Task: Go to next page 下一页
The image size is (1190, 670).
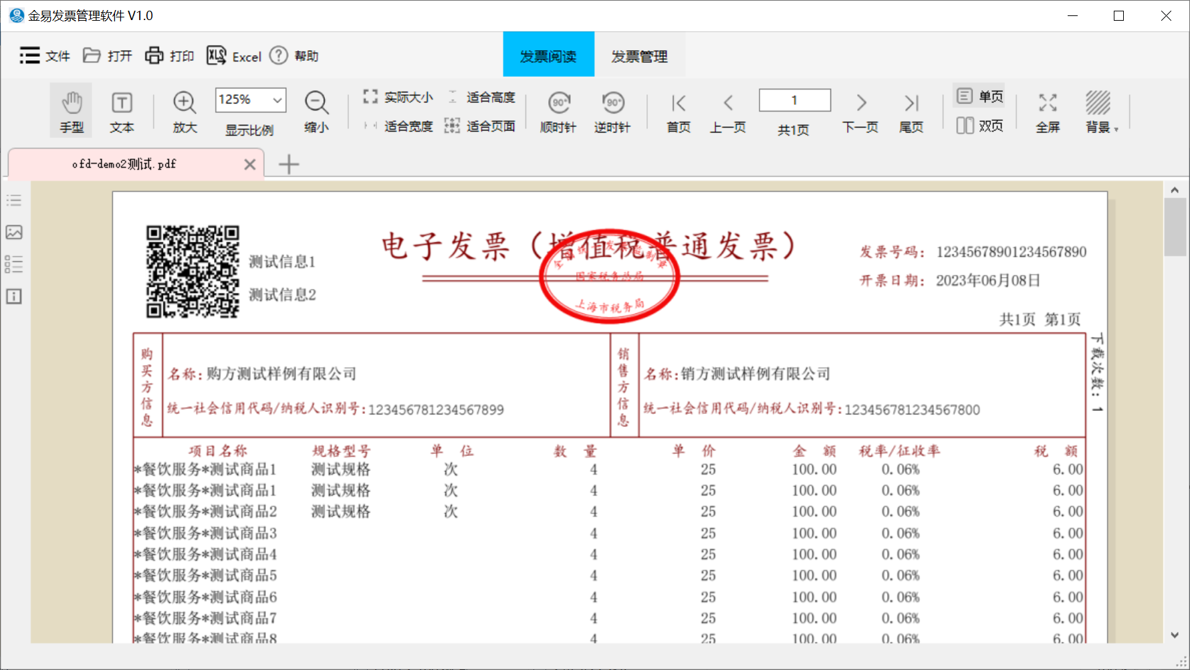Action: [x=860, y=112]
